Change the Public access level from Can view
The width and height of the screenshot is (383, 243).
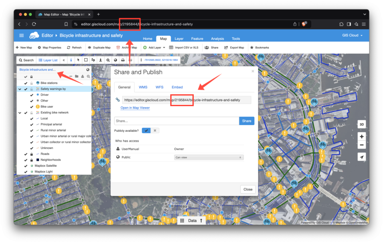tap(209, 157)
